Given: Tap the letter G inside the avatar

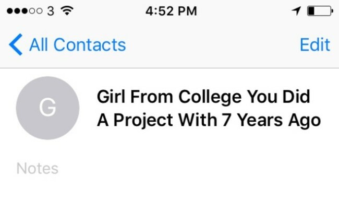Looking at the screenshot, I should (47, 107).
